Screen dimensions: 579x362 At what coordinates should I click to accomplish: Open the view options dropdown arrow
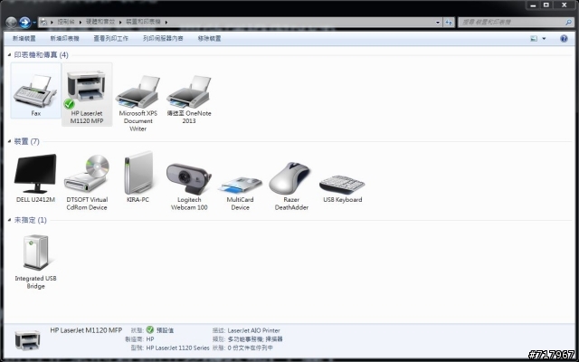(544, 38)
